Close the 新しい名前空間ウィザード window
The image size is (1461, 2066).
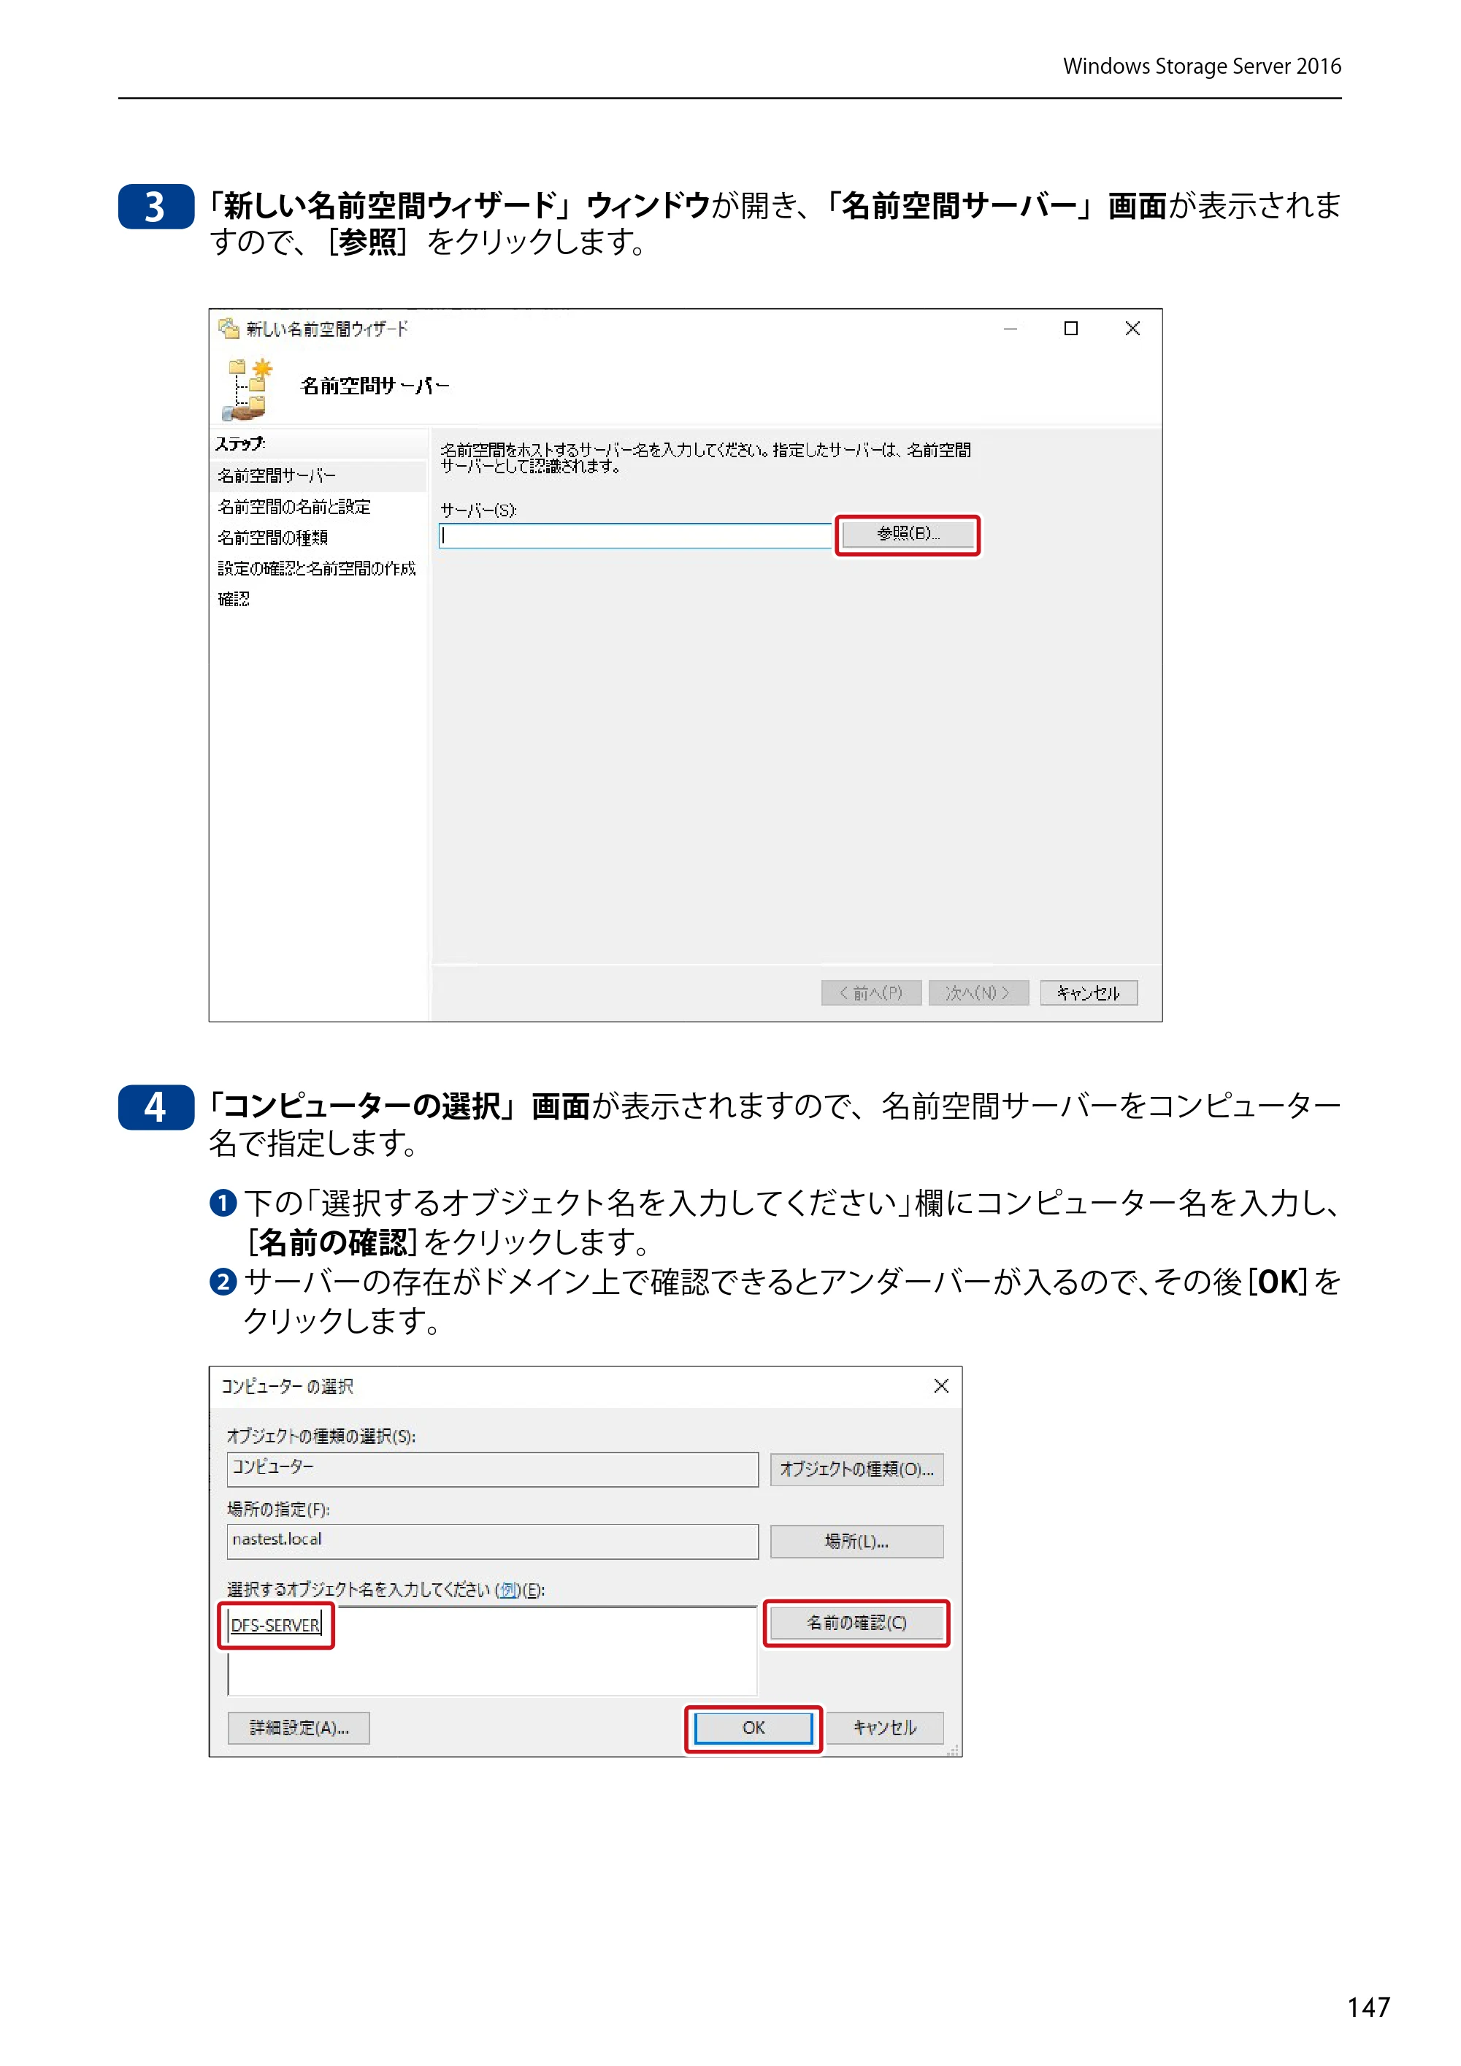[1132, 329]
